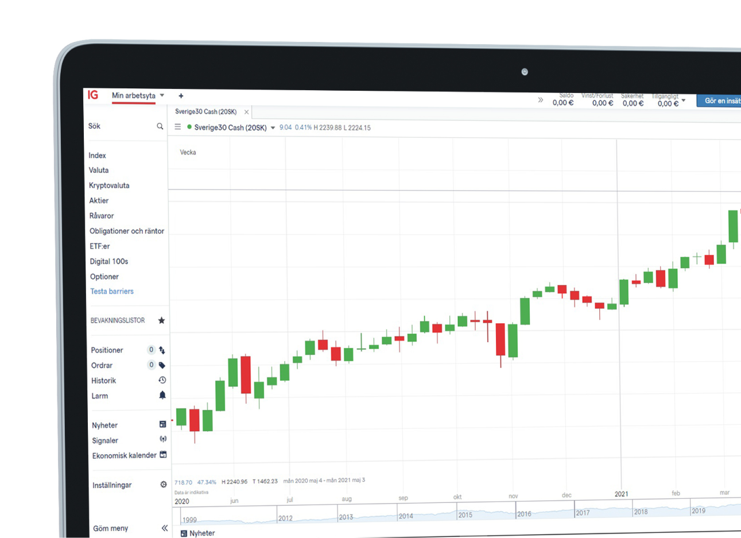The width and height of the screenshot is (741, 538).
Task: Click the Positioner arrows icon
Action: [x=162, y=350]
